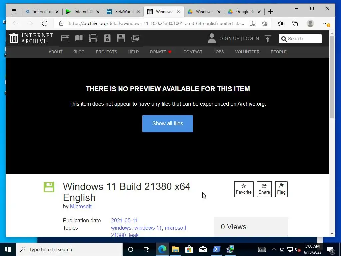Open a new browser tab

pyautogui.click(x=270, y=12)
